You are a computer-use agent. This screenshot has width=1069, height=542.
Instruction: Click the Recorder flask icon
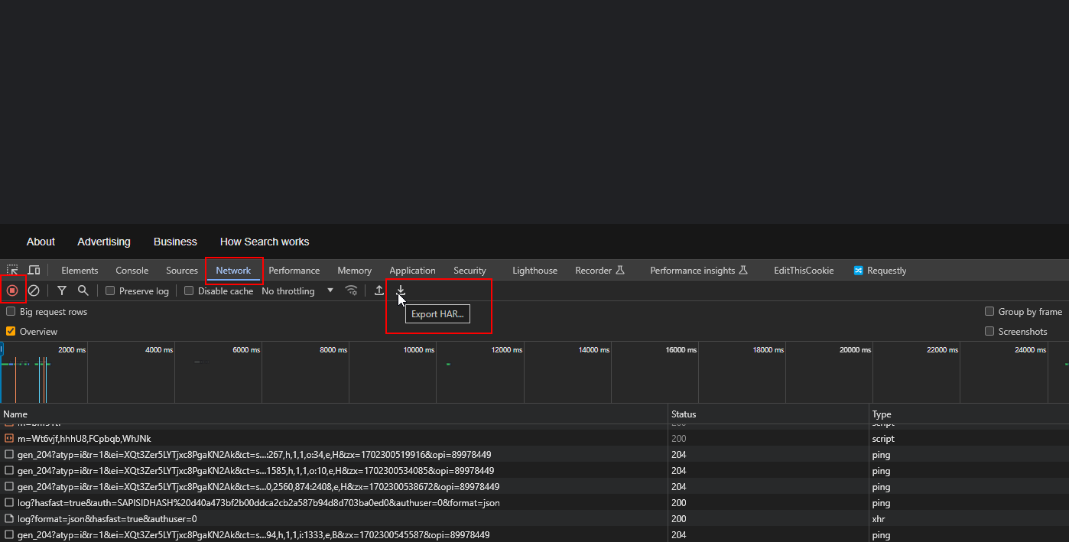tap(620, 271)
